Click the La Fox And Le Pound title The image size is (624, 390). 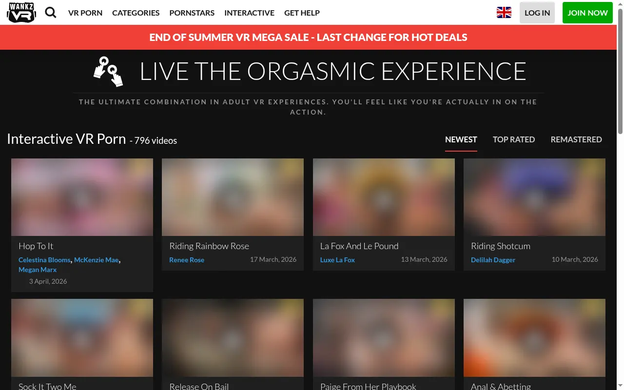(359, 246)
